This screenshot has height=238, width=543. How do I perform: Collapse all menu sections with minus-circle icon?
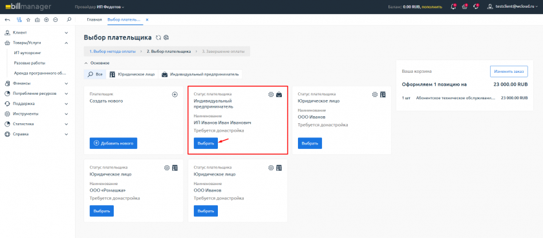[x=56, y=20]
